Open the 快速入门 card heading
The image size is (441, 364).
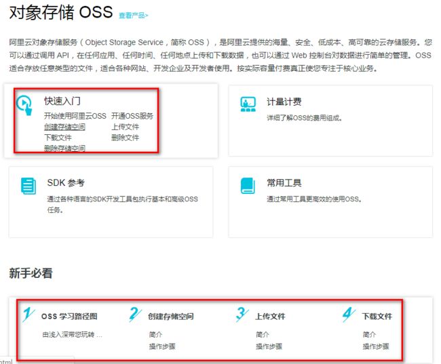click(x=62, y=101)
